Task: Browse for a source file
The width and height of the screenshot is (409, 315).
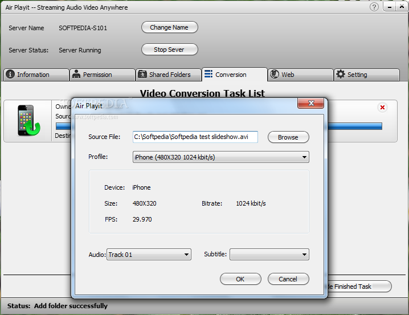Action: [288, 137]
